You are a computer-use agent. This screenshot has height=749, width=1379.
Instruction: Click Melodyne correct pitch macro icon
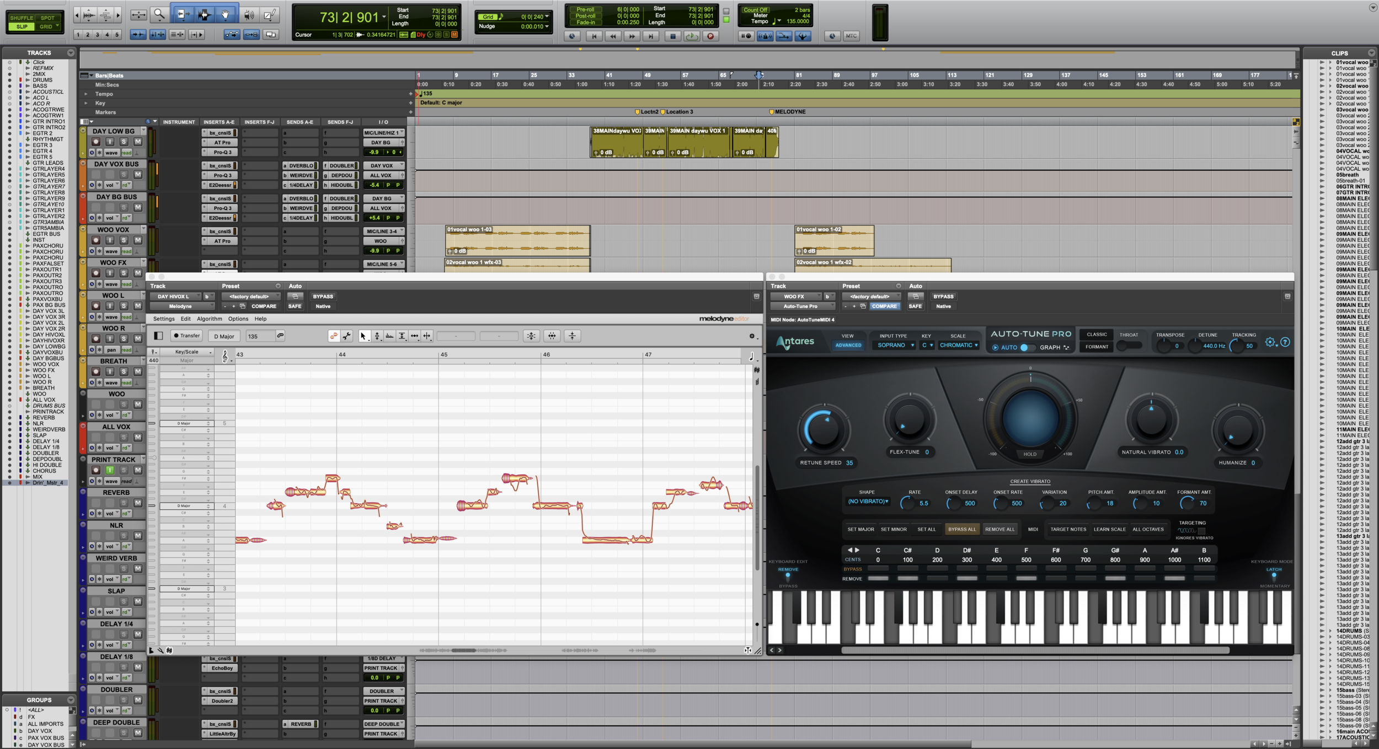pos(531,336)
